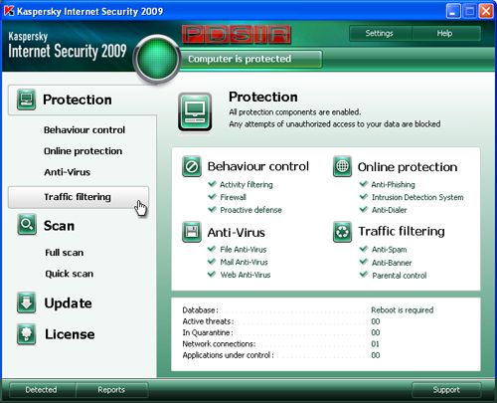Click the Parental control checkmark
497x403 pixels.
tap(364, 275)
